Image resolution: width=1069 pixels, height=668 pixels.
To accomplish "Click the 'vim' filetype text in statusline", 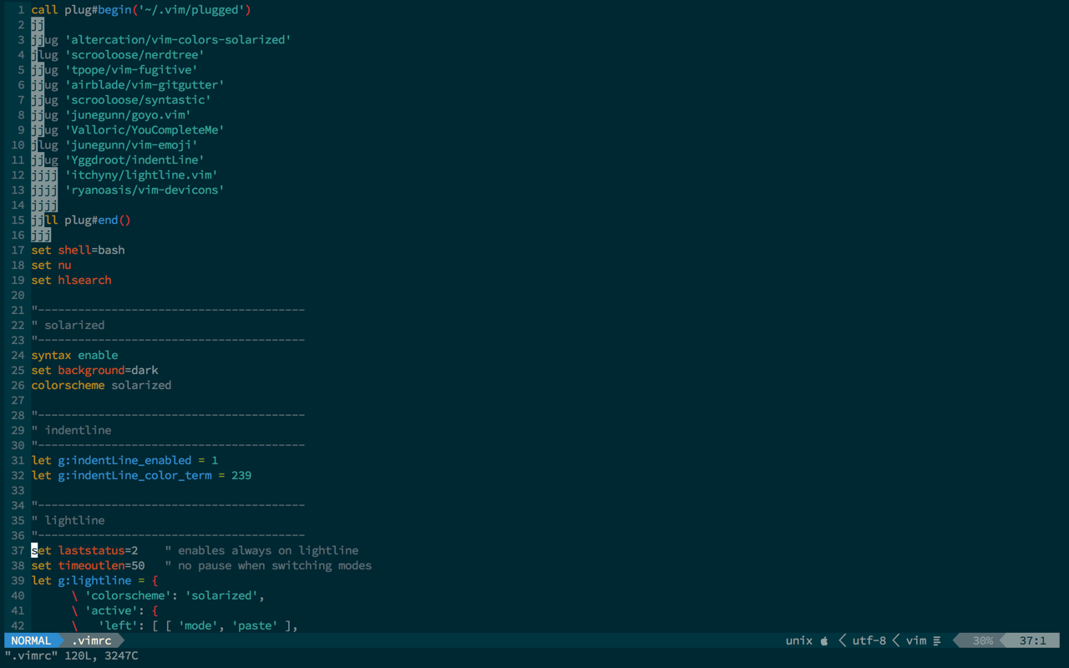I will tap(916, 640).
